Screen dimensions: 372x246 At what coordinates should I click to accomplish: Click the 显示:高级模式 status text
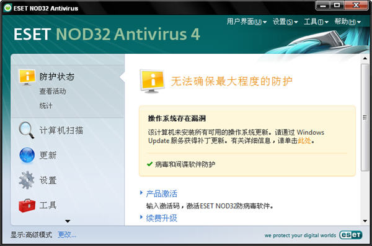(31, 235)
